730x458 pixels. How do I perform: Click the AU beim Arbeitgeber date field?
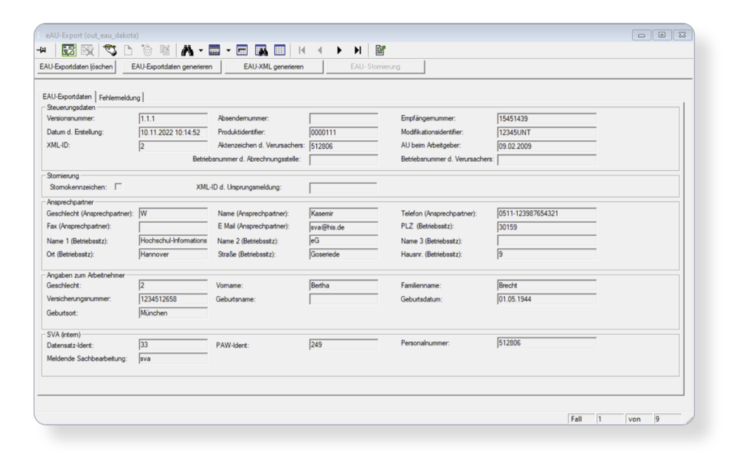[x=547, y=146]
